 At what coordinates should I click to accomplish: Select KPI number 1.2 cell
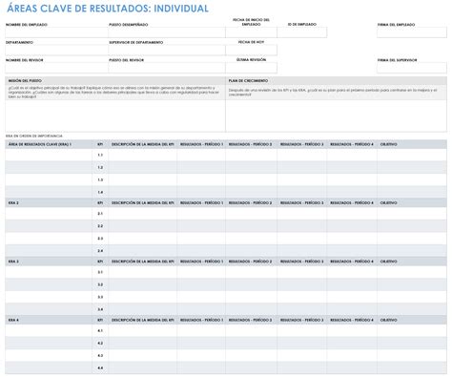coord(100,167)
